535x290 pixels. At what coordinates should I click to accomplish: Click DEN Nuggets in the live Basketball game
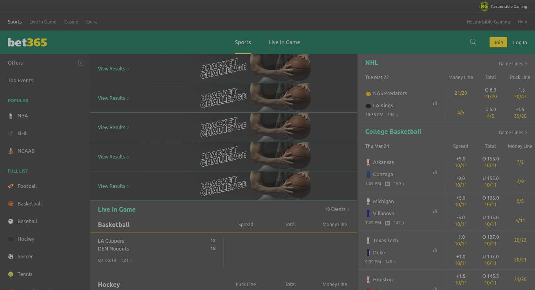[x=113, y=249]
